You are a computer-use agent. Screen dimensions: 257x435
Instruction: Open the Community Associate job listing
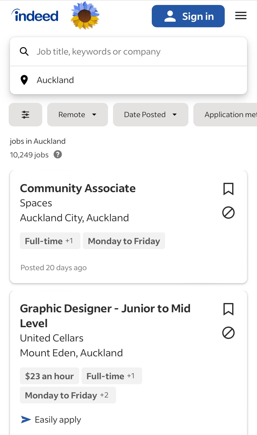click(78, 188)
